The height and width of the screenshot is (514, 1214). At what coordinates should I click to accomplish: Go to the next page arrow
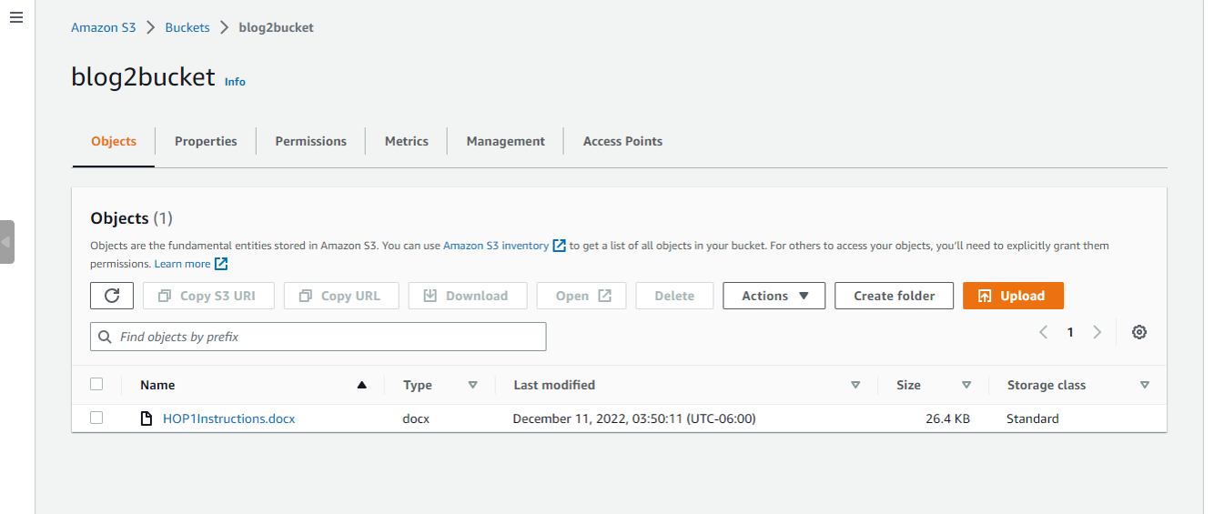point(1097,332)
